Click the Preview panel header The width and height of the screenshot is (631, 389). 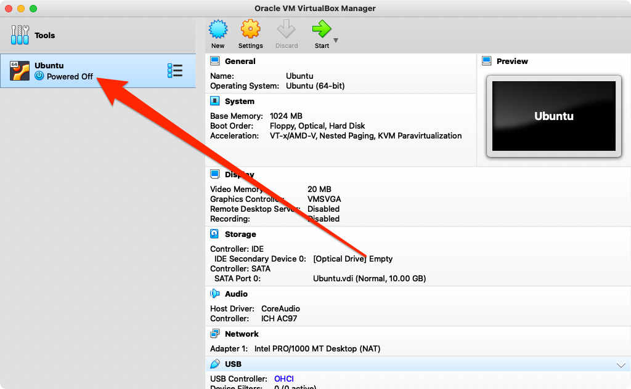coord(511,61)
